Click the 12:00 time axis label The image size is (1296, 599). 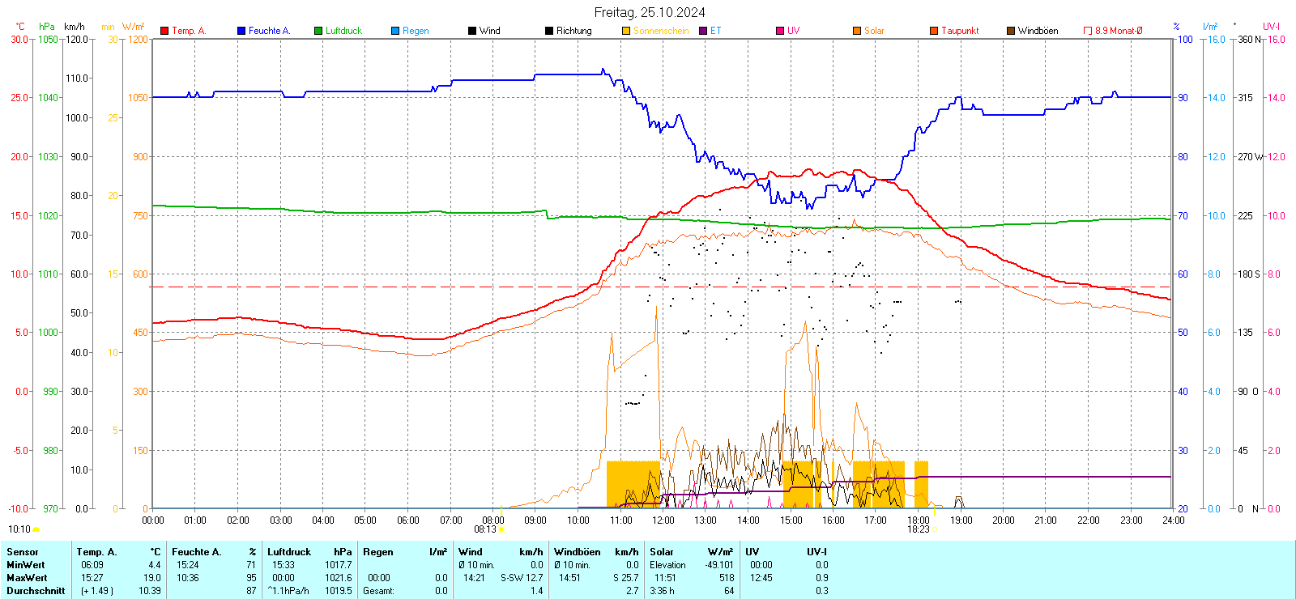pyautogui.click(x=663, y=520)
